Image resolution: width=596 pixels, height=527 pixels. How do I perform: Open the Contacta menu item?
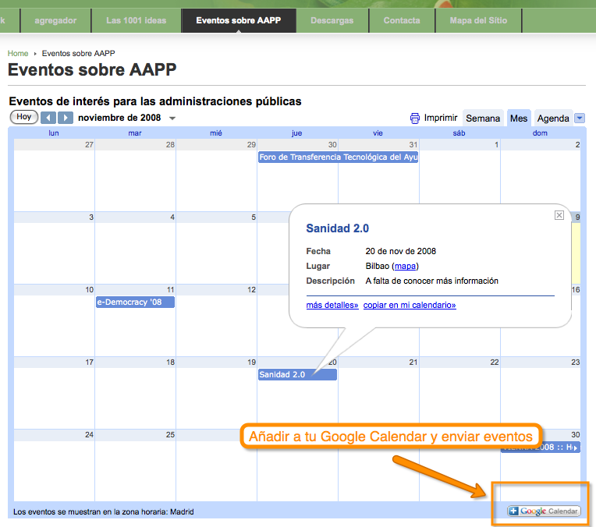tap(402, 20)
